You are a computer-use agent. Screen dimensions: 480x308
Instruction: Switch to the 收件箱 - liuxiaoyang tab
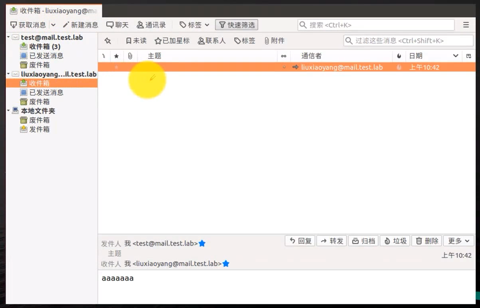[54, 11]
